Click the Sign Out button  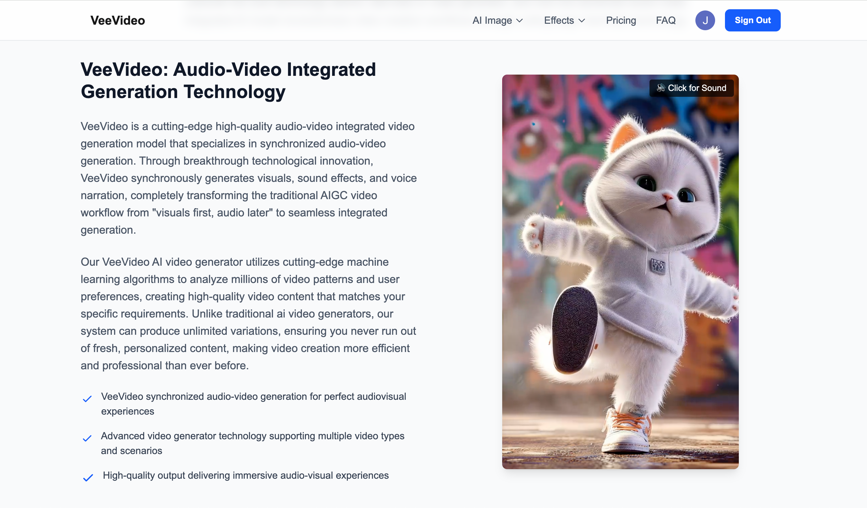coord(752,20)
